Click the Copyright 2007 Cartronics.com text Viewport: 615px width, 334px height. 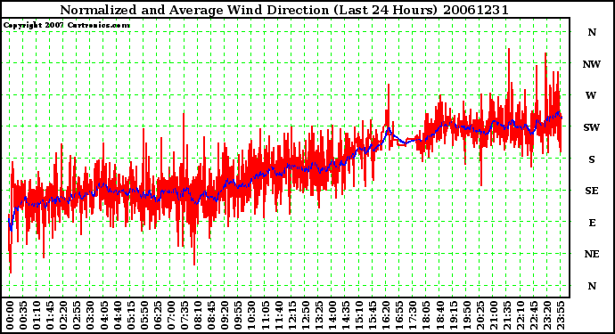[x=66, y=26]
